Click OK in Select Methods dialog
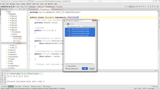The width and height of the screenshot is (160, 90). (x=85, y=68)
